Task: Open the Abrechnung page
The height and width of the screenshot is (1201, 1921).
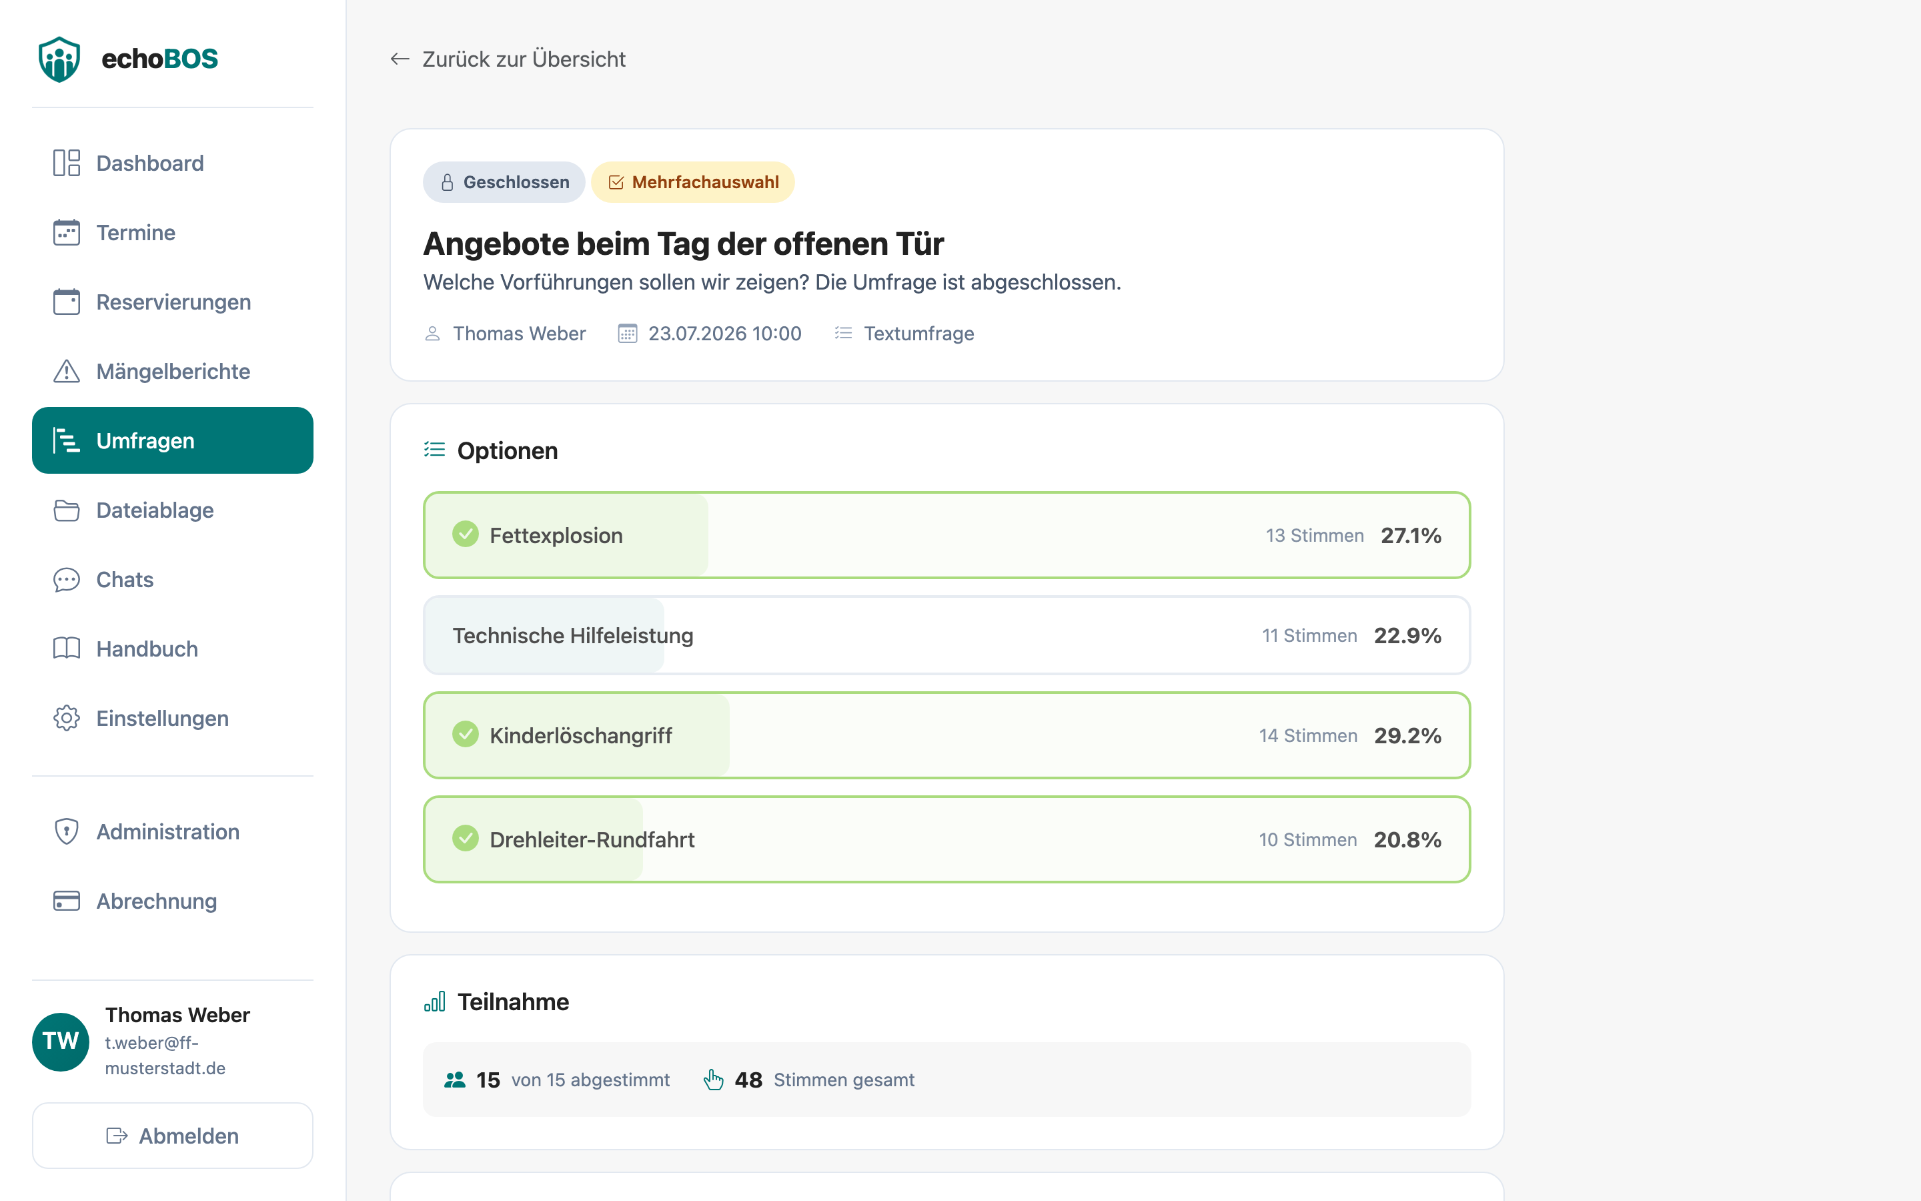Action: (x=172, y=901)
